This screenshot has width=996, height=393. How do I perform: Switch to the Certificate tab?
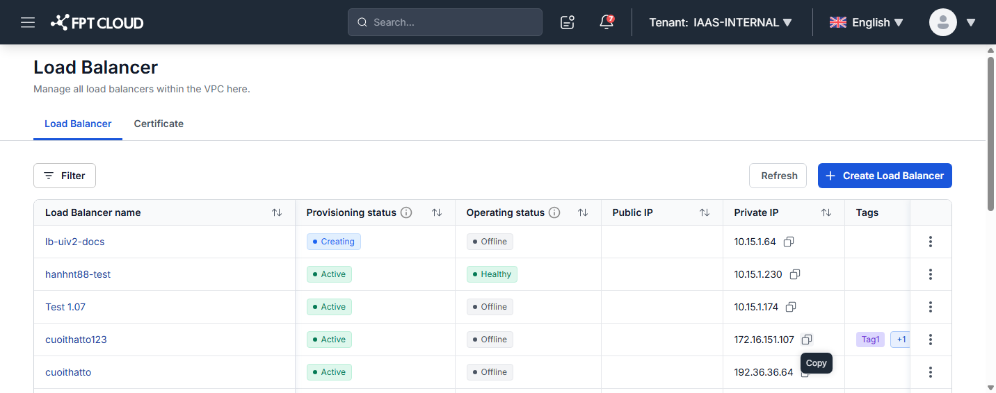[159, 124]
